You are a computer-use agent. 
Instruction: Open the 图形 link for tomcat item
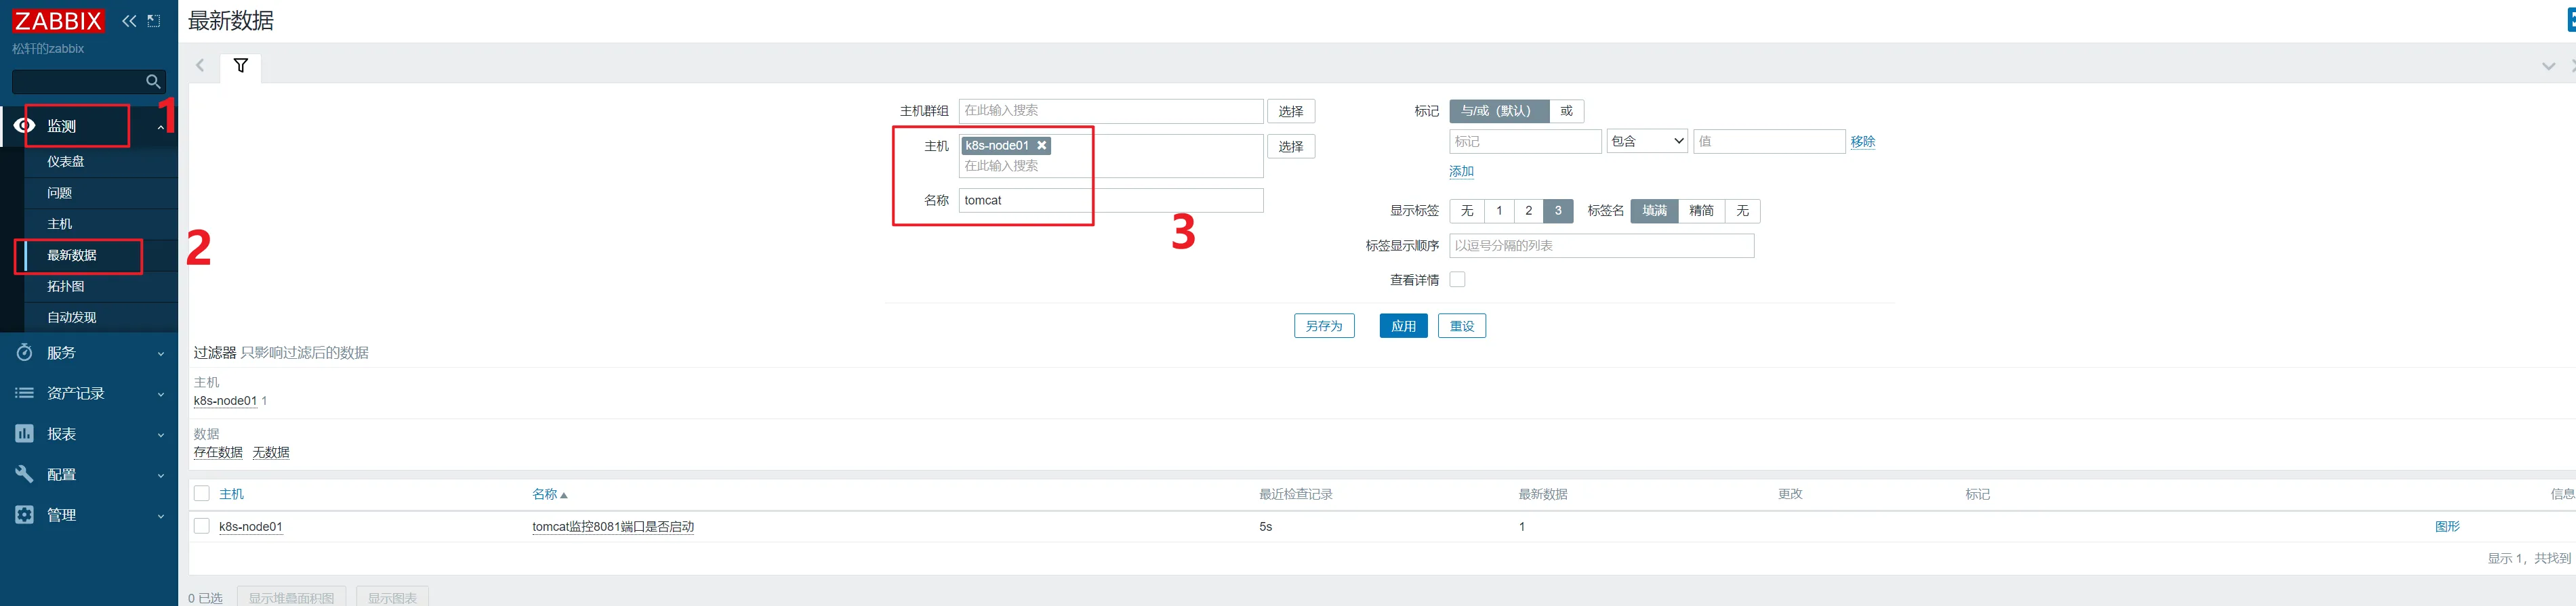(x=2446, y=527)
